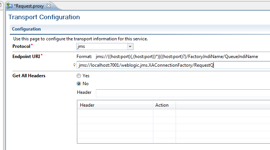Screen dimensions: 270x150
Task: Click the proxy service icon on Request.proxy tab
Action: click(9, 6)
